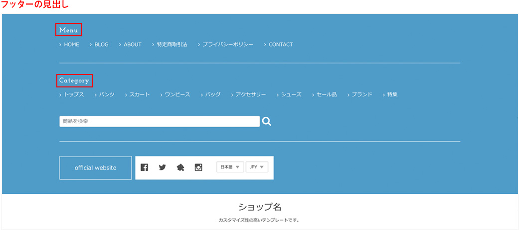
Task: Click the magnifying glass search icon
Action: coord(267,121)
